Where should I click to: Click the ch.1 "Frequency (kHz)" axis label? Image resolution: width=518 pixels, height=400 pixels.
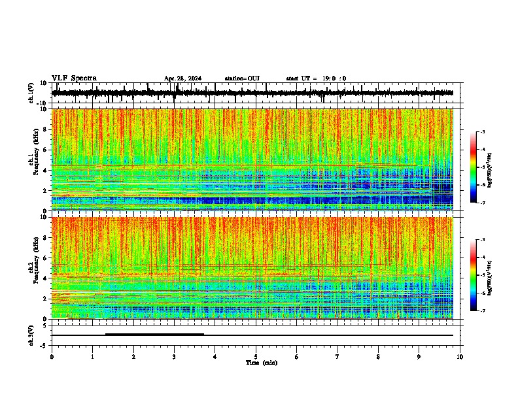(x=36, y=152)
